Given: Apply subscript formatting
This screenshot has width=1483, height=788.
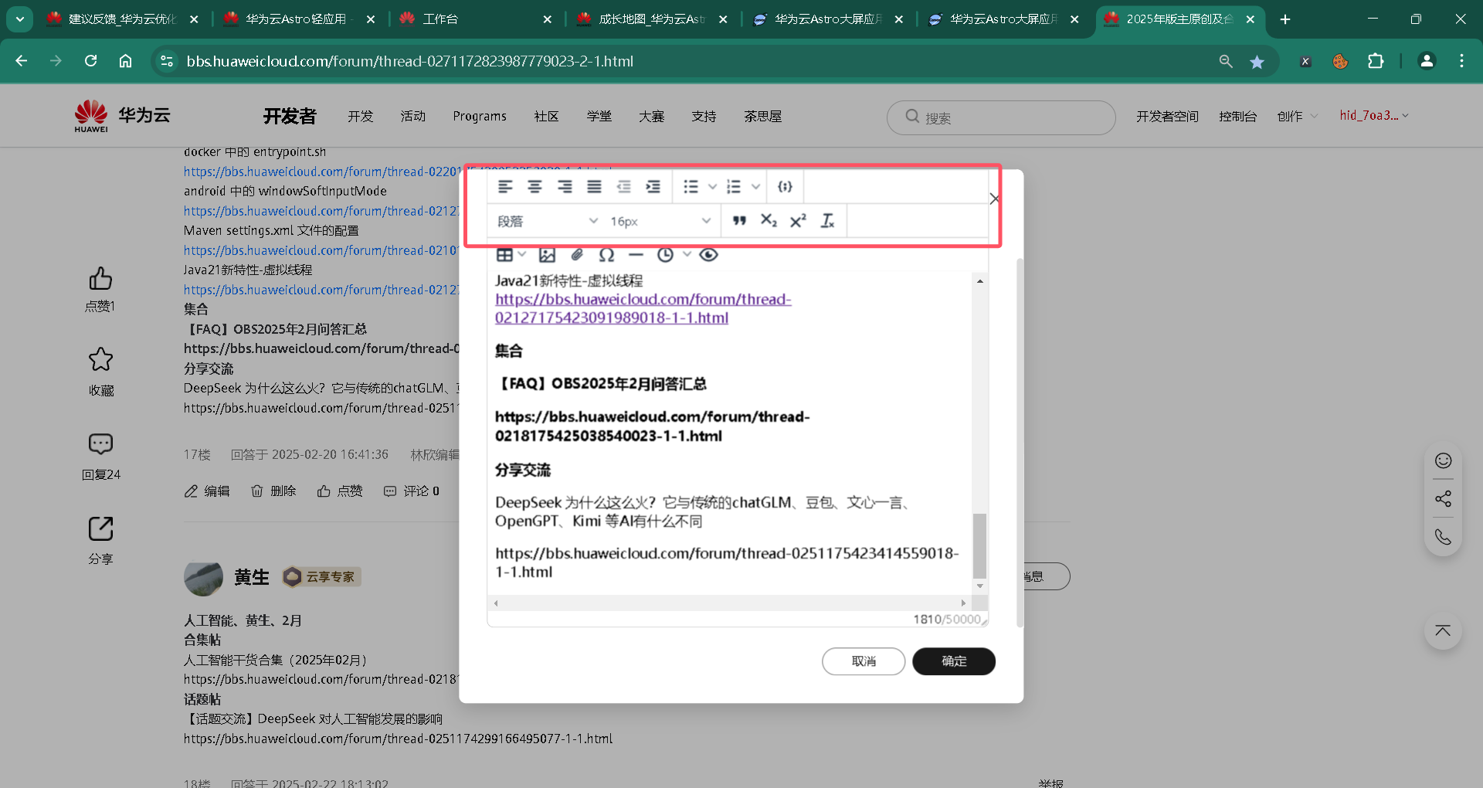Looking at the screenshot, I should [x=769, y=221].
